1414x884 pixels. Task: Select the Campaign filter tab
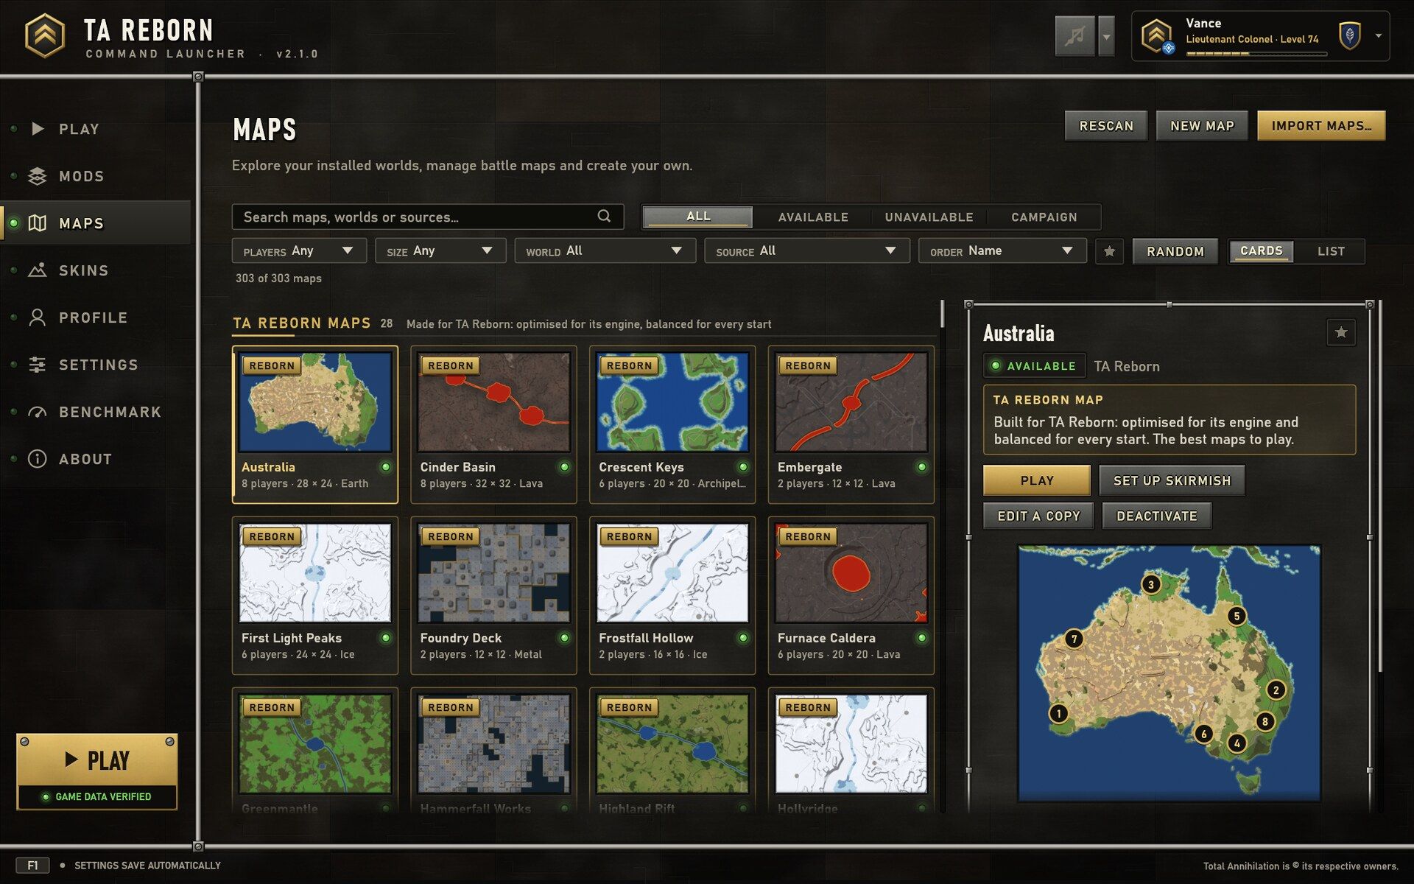(1044, 217)
